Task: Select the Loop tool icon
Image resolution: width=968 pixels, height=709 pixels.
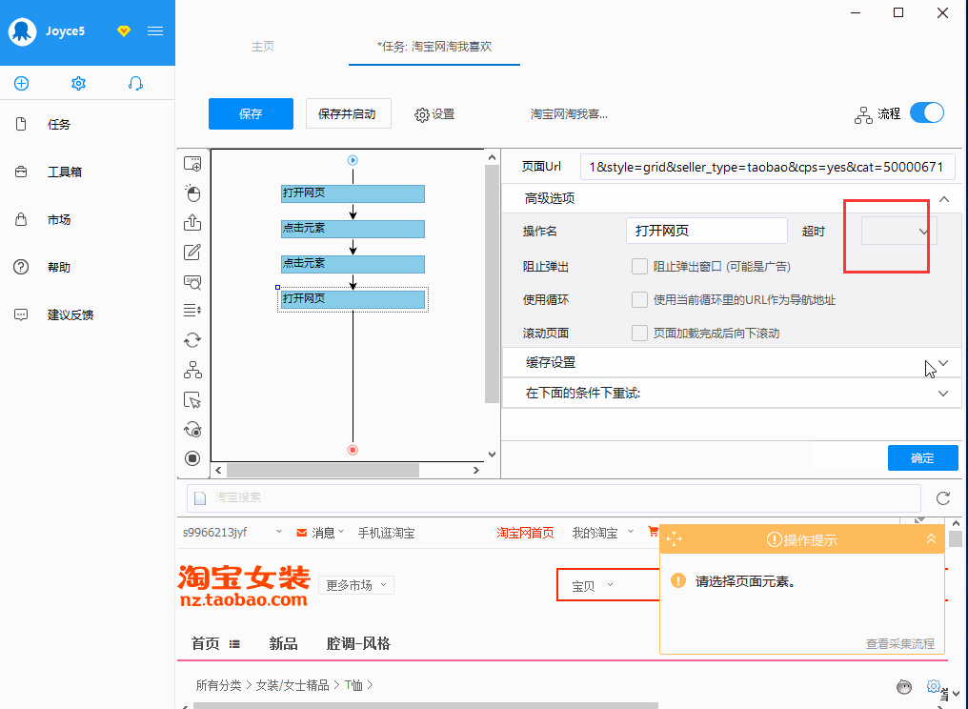Action: [192, 340]
